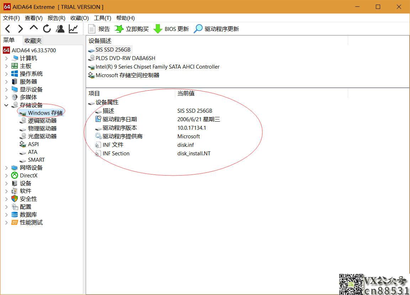Click 驱动程序更新 driver update button
This screenshot has width=410, height=295.
pos(216,29)
